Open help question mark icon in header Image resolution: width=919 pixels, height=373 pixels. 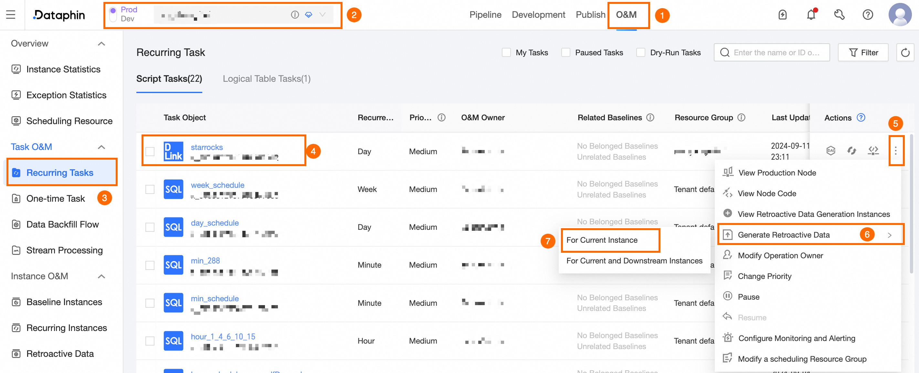(868, 15)
